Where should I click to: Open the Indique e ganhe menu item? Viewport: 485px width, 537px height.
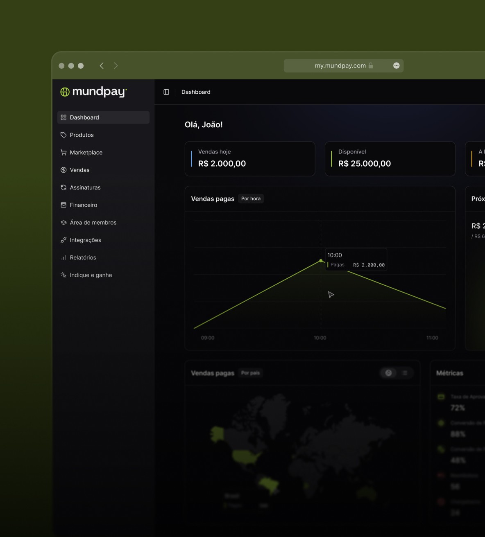pos(103,275)
